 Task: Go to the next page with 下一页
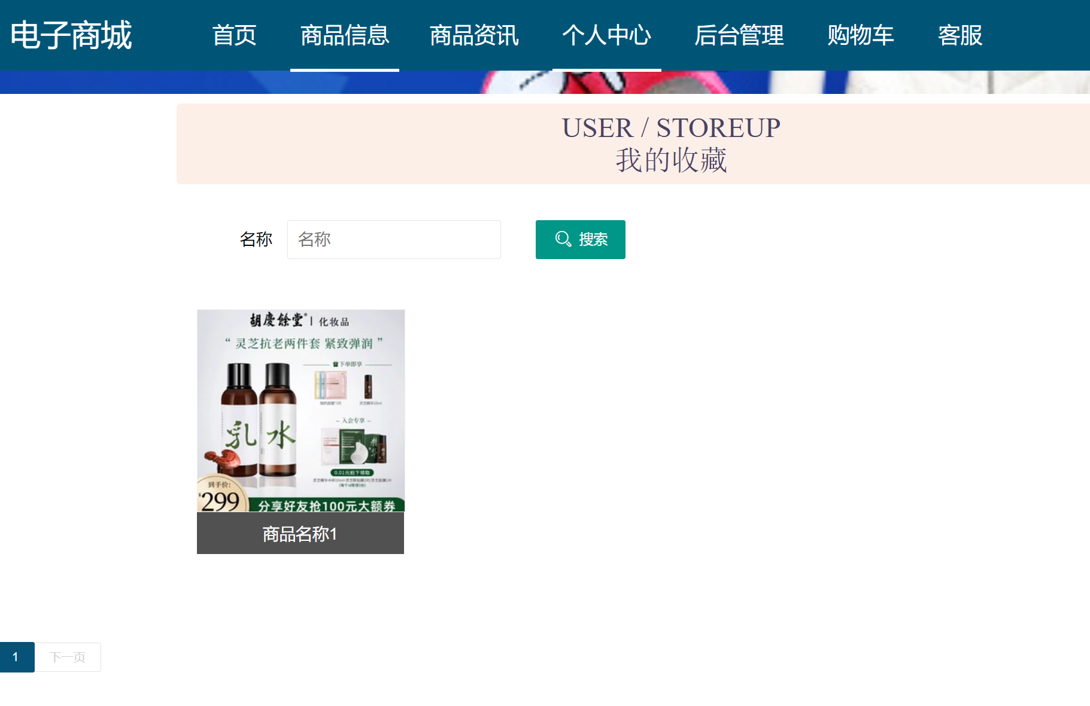tap(68, 656)
